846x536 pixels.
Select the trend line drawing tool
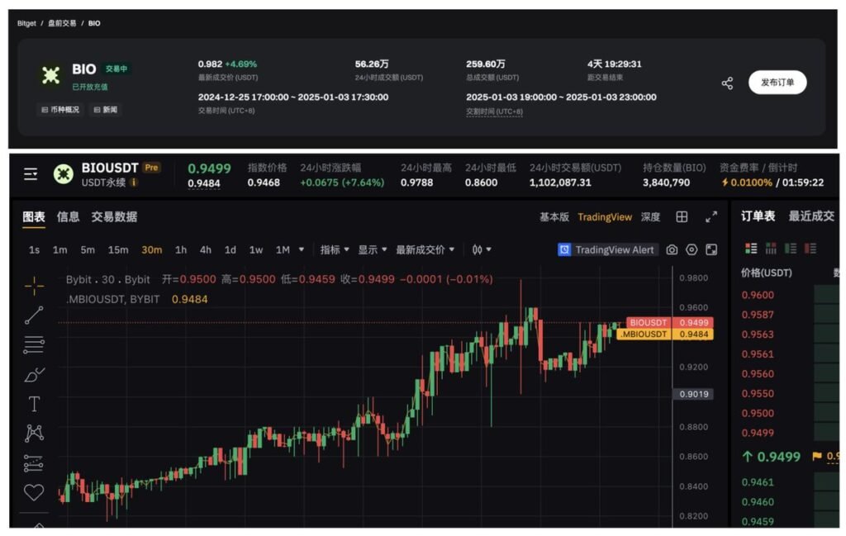pyautogui.click(x=34, y=315)
